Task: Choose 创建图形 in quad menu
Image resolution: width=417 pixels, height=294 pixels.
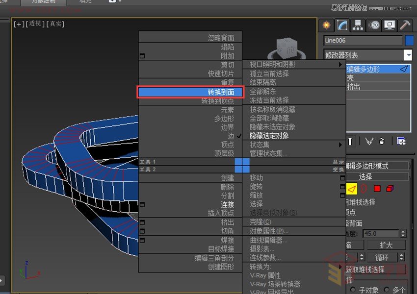Action: tap(190, 267)
